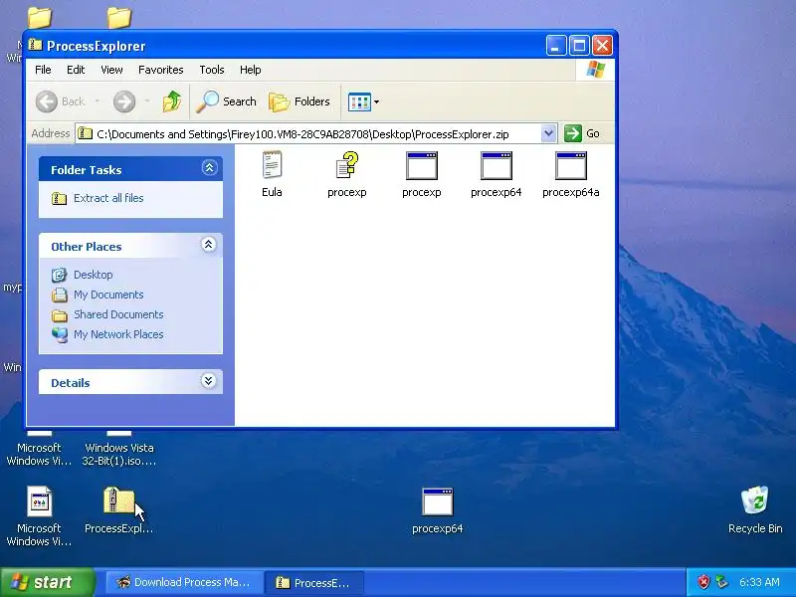Viewport: 796px width, 597px height.
Task: Maximize the ProcessExplorer window
Action: point(579,46)
